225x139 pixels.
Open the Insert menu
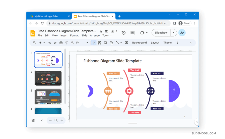pos(64,36)
